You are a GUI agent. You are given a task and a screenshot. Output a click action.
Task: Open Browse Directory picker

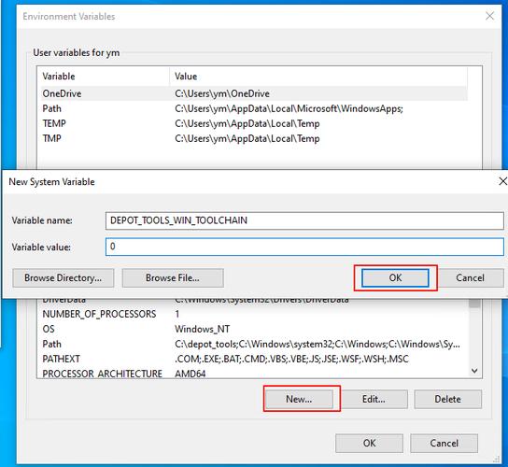[x=63, y=277]
